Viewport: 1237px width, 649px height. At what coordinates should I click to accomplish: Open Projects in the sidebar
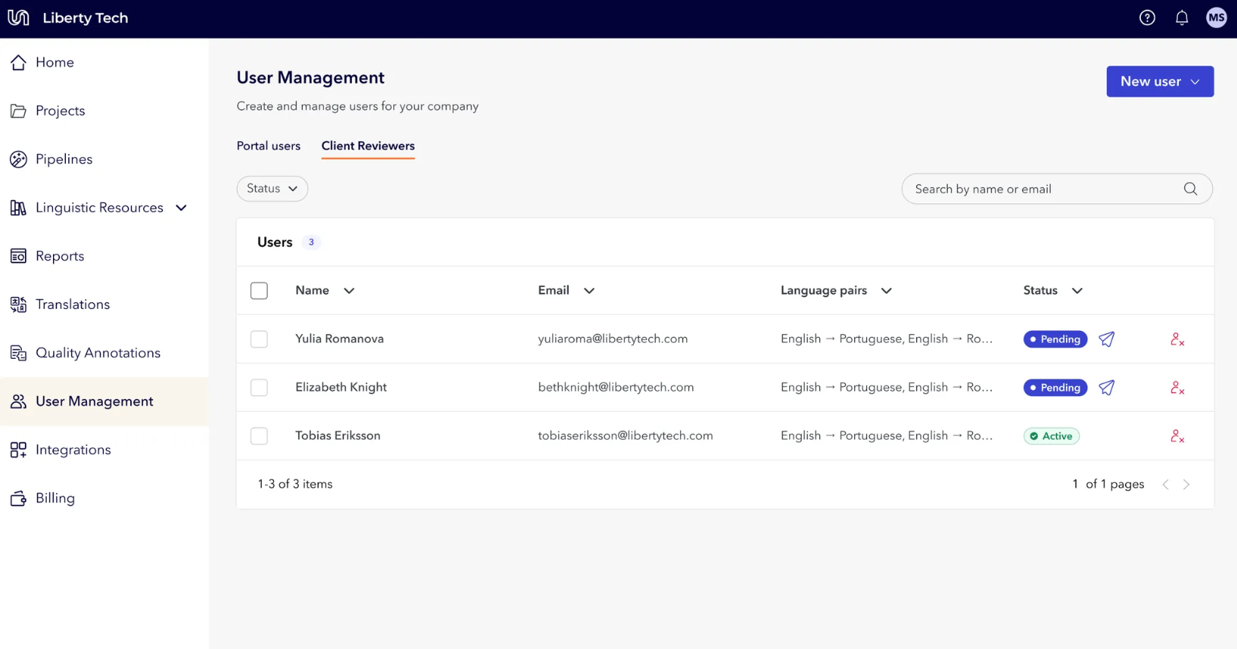coord(104,111)
